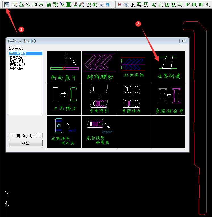212x217 pixels.
Task: Launch the 步距移位 command tile
Action: click(x=133, y=99)
